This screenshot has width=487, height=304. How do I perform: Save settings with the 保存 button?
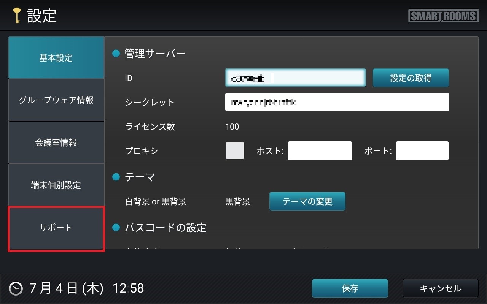[350, 288]
